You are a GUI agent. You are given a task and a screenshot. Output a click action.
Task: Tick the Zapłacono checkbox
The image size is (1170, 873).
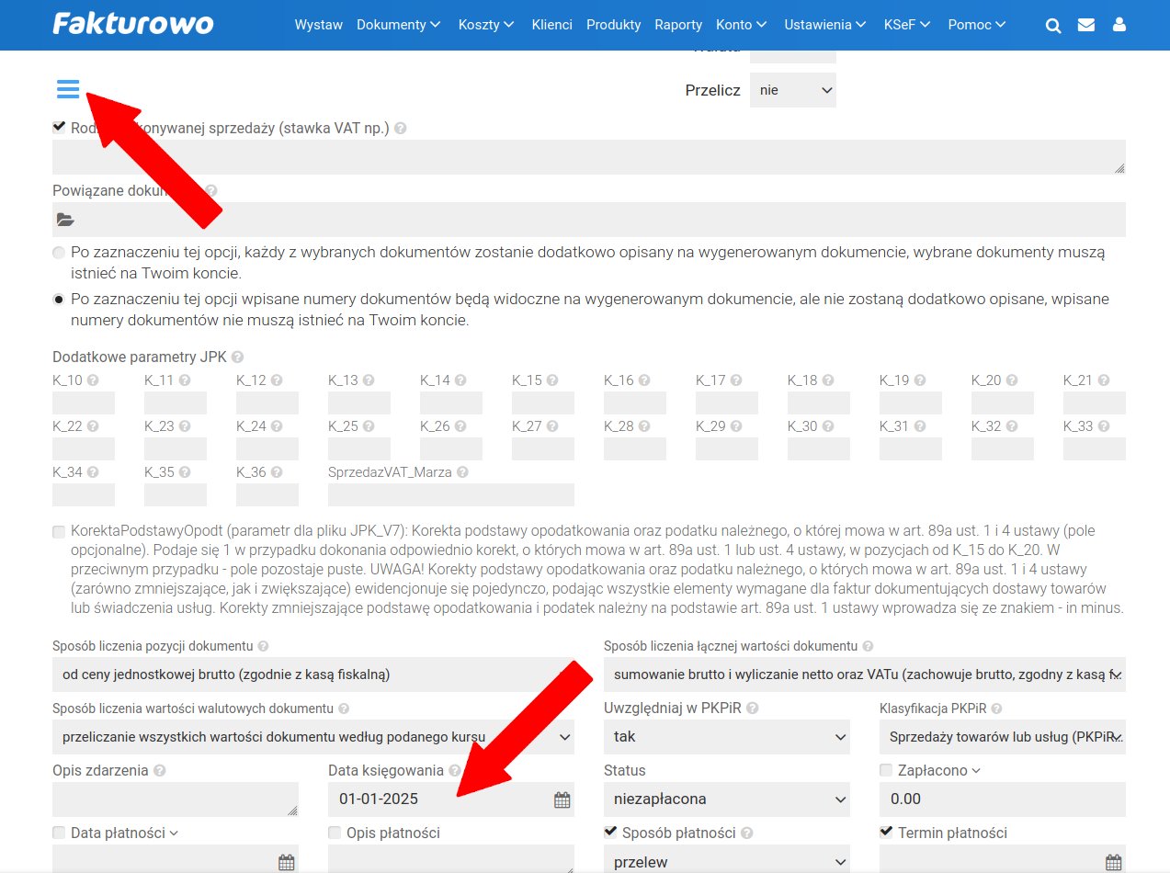[x=886, y=770]
